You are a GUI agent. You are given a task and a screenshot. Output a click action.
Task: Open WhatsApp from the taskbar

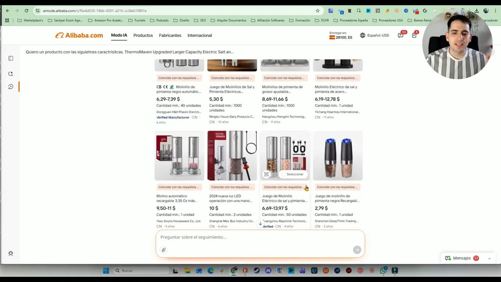tap(384, 271)
